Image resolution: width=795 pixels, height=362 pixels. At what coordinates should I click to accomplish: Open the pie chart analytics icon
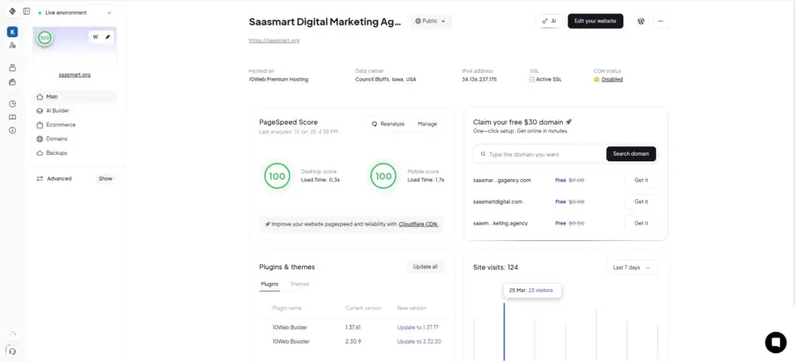12,104
